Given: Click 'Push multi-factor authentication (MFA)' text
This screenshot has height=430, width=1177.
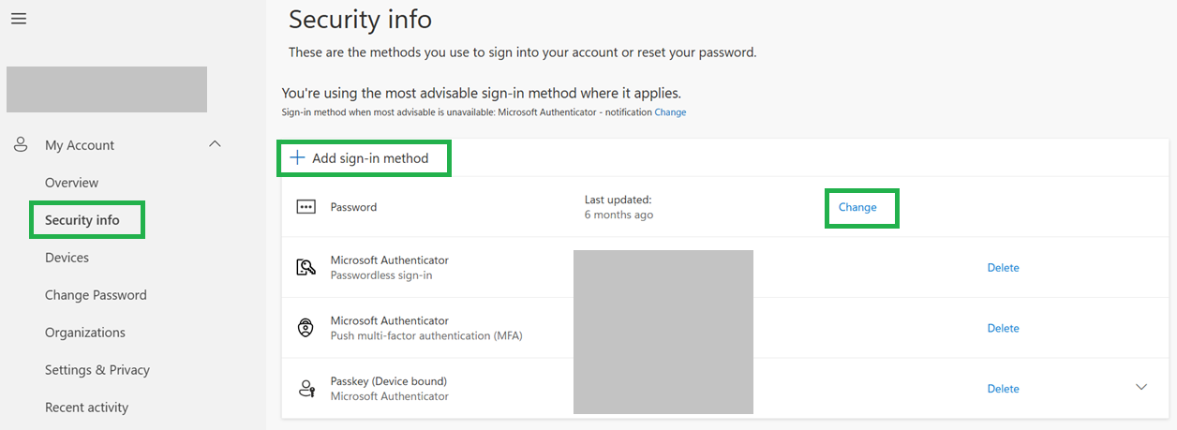Looking at the screenshot, I should point(426,335).
